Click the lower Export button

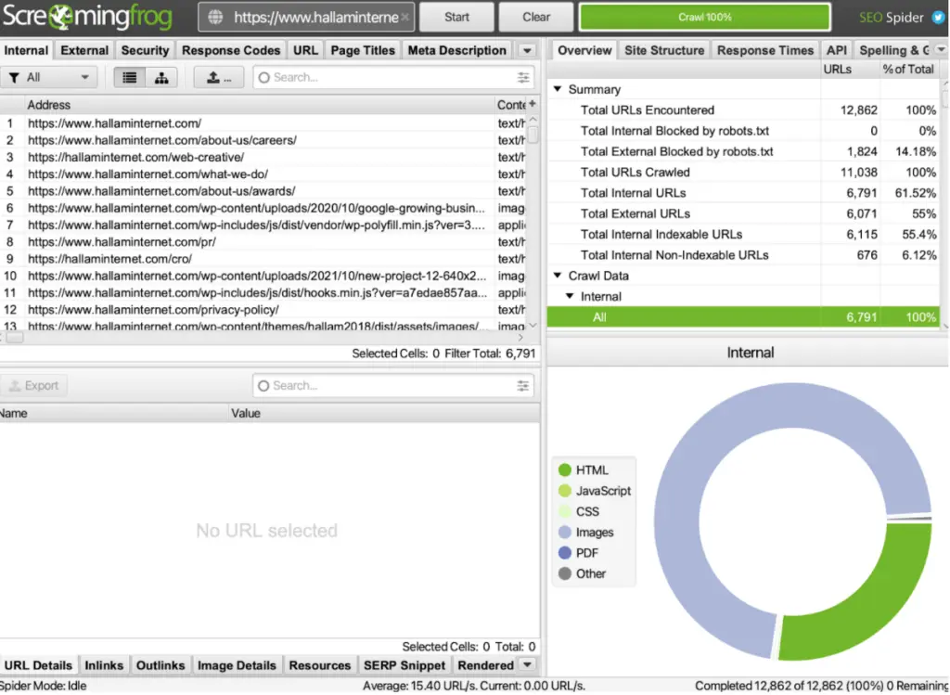[34, 385]
